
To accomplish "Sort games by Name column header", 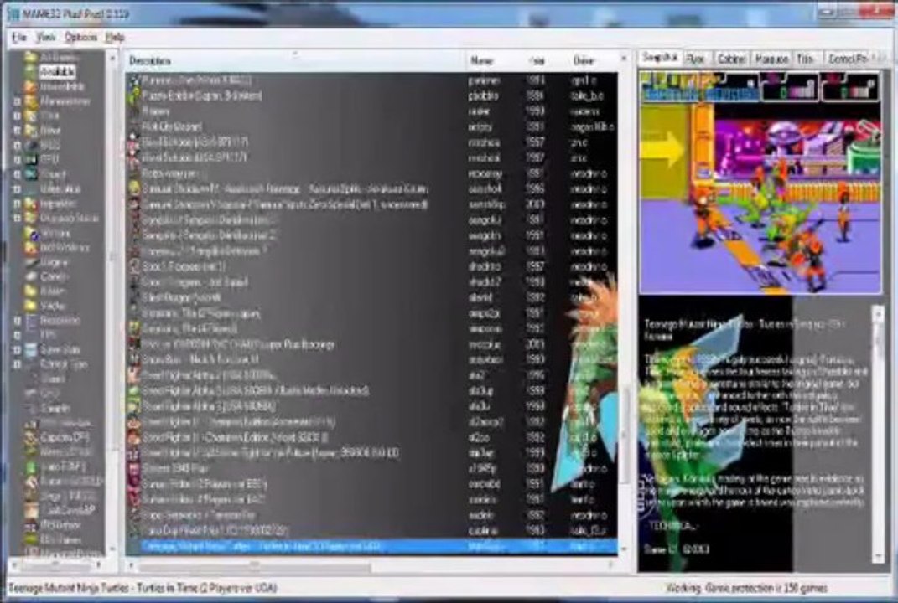I will tap(494, 60).
